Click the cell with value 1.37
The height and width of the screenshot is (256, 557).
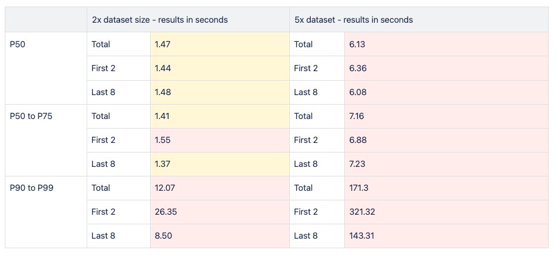click(x=219, y=164)
